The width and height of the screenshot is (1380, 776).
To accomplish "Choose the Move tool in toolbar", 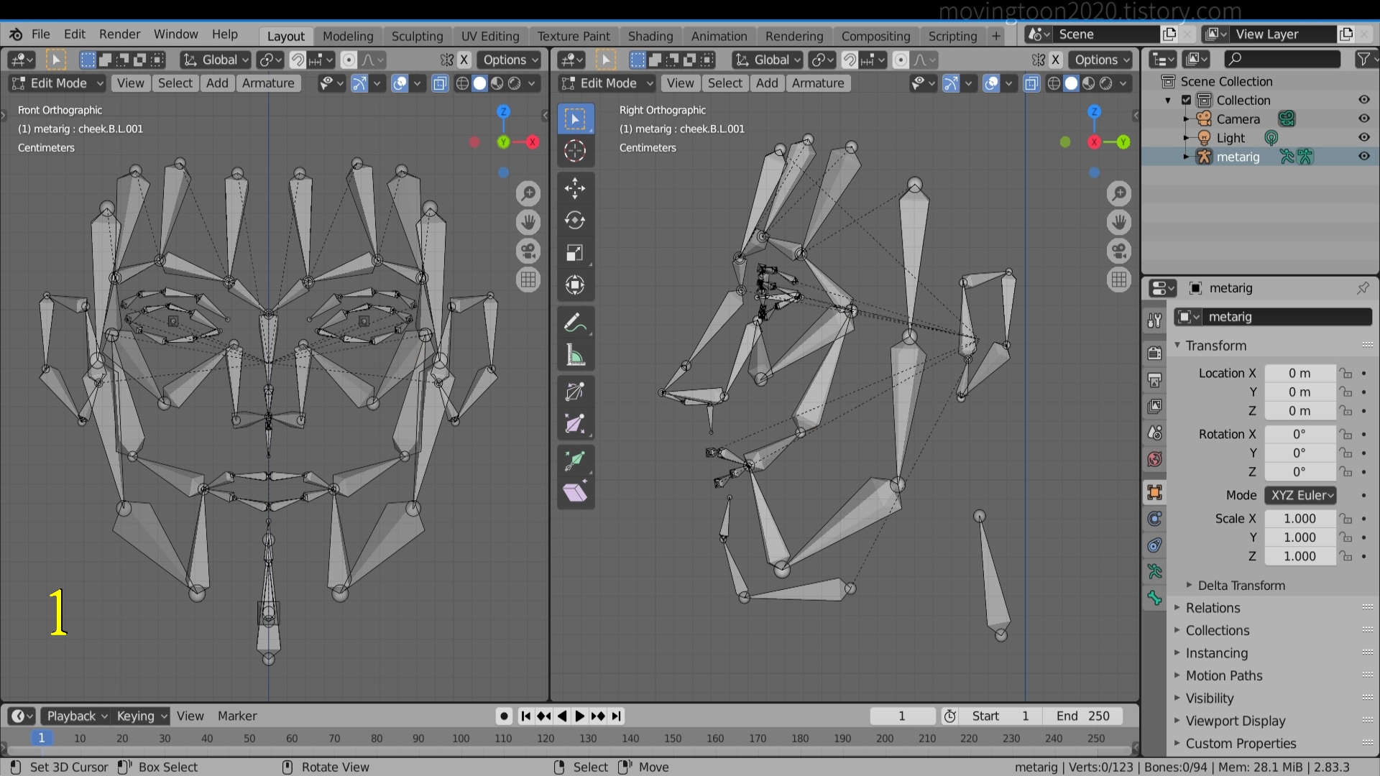I will pos(575,188).
